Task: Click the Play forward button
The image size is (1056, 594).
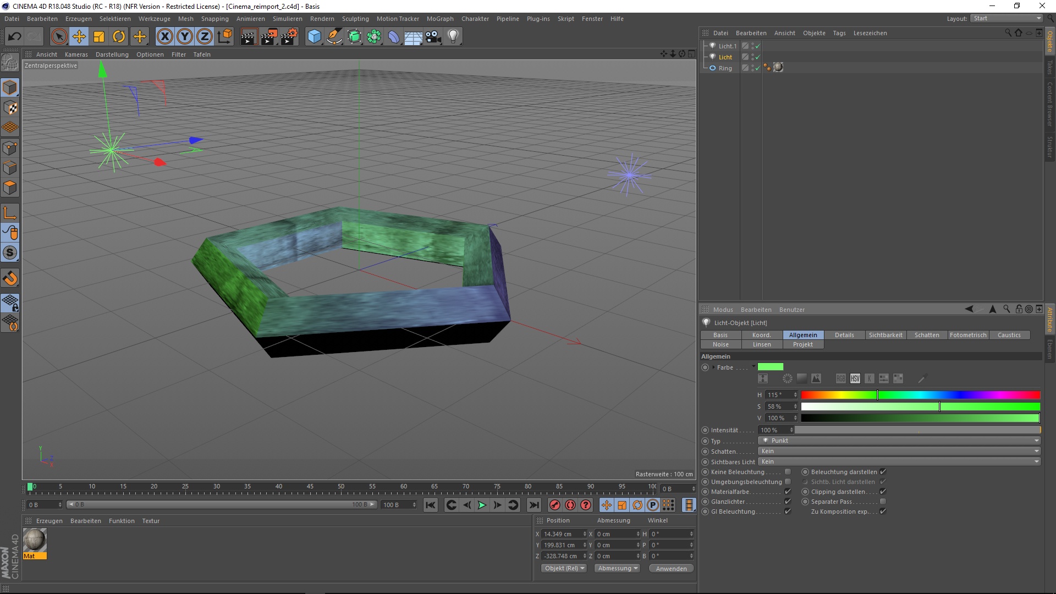Action: [482, 505]
